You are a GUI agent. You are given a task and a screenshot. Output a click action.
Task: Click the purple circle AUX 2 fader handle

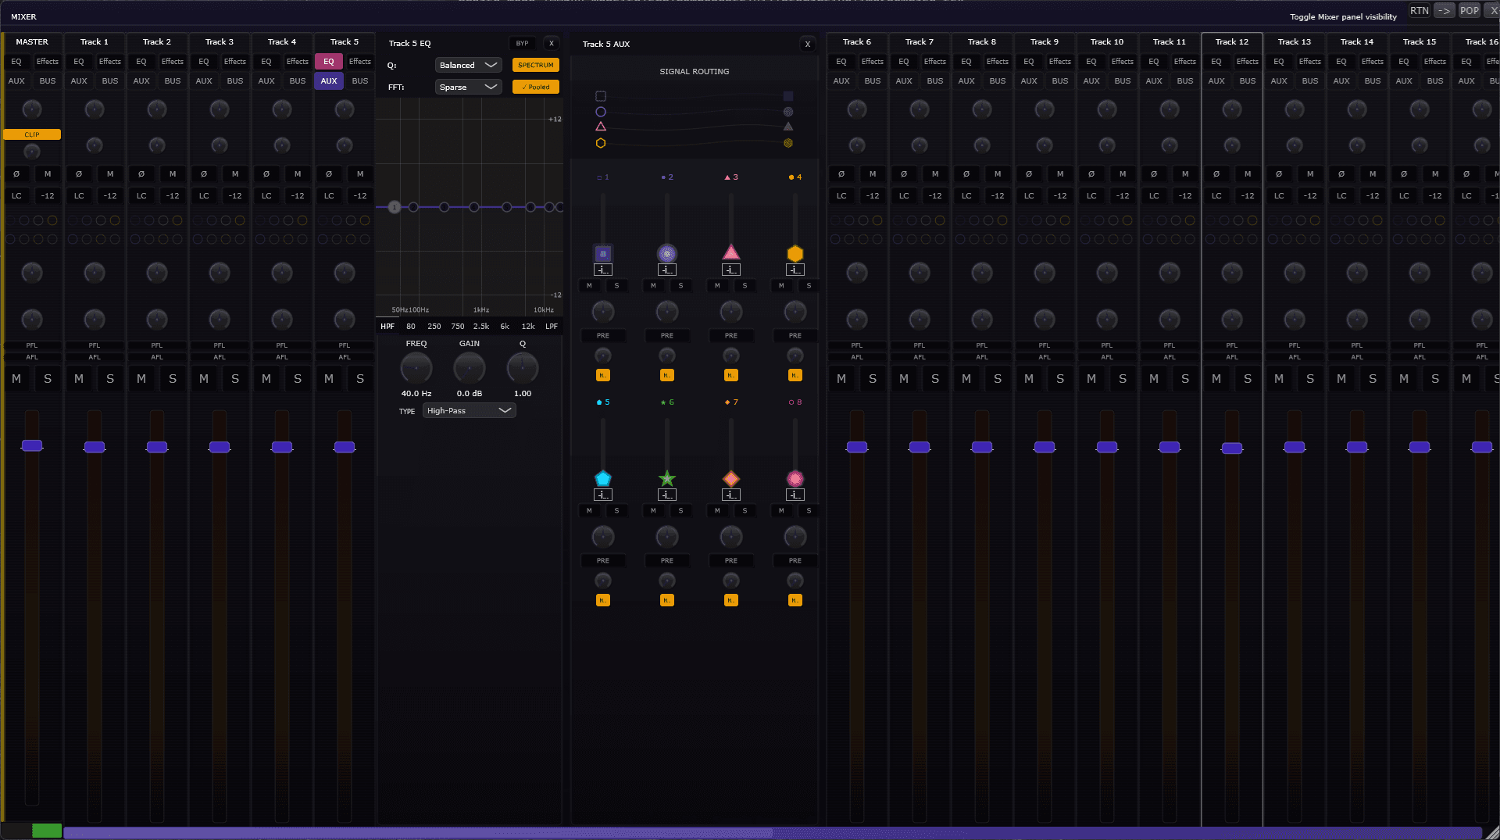tap(666, 253)
